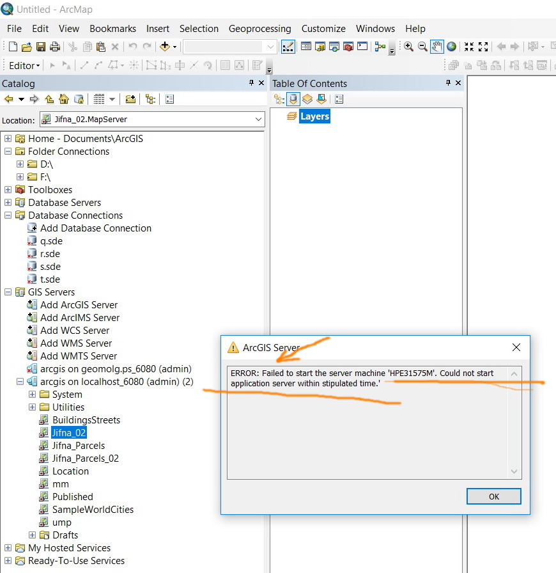Click error message scrollbar down arrow

(514, 471)
